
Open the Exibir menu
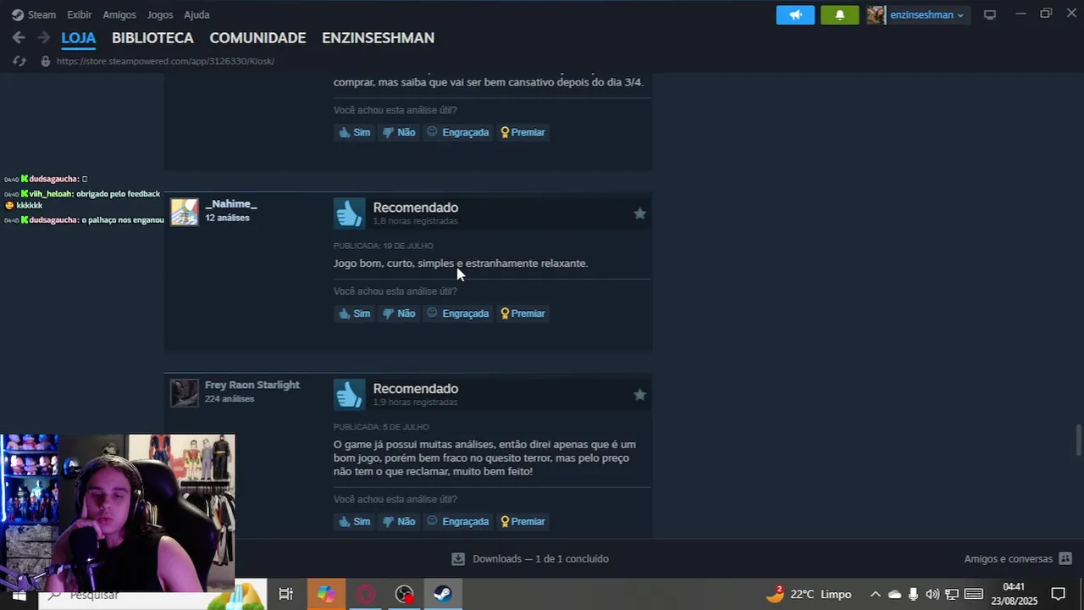click(x=79, y=14)
